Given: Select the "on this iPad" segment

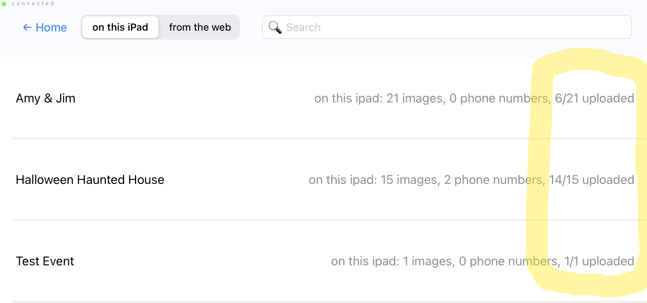Looking at the screenshot, I should pos(120,27).
